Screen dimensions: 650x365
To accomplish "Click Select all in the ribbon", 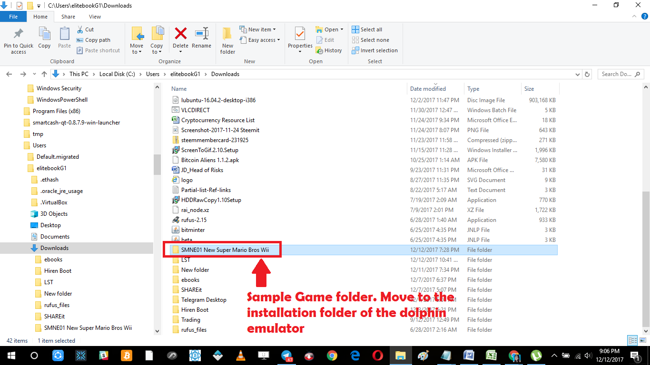I will pos(367,29).
